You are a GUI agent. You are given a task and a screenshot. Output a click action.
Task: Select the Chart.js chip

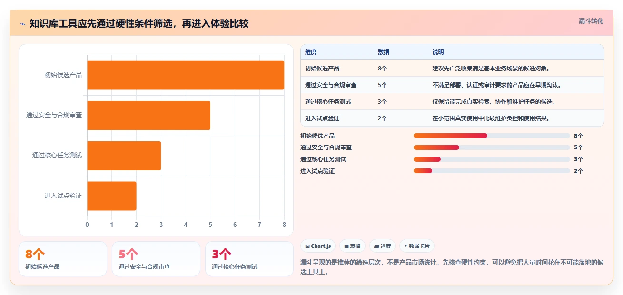tap(318, 246)
